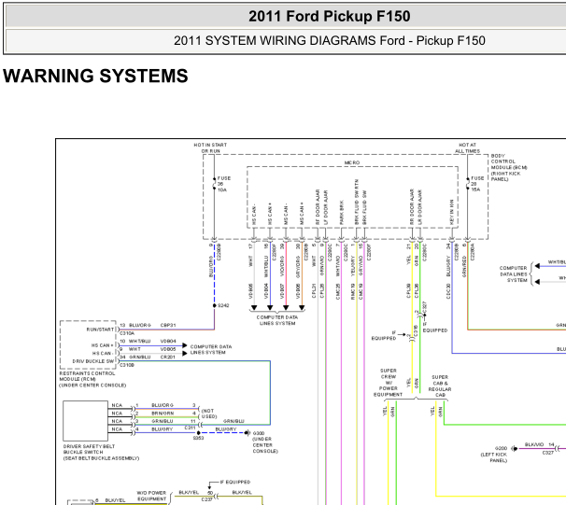Select circuit code "RMC19"
The image size is (566, 505).
pyautogui.click(x=353, y=291)
